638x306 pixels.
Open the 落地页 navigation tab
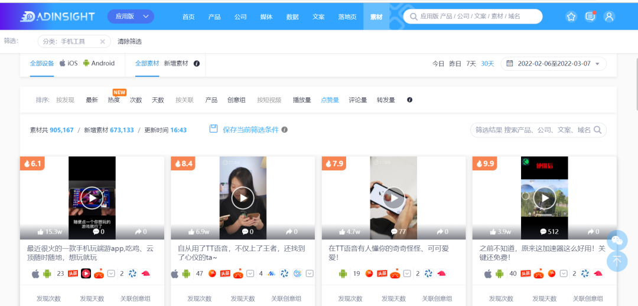point(347,17)
